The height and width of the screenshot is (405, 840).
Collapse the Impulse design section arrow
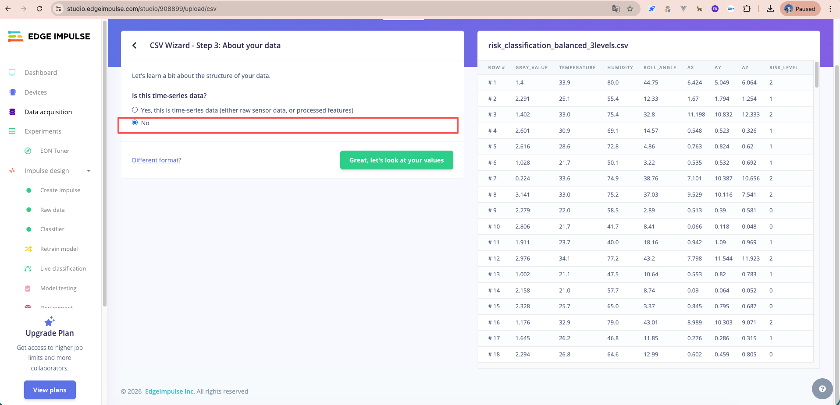89,171
